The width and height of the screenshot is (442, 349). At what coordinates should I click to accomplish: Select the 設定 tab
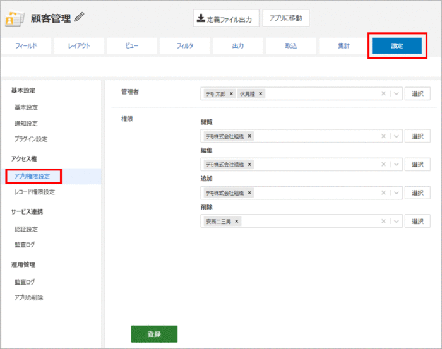point(397,45)
